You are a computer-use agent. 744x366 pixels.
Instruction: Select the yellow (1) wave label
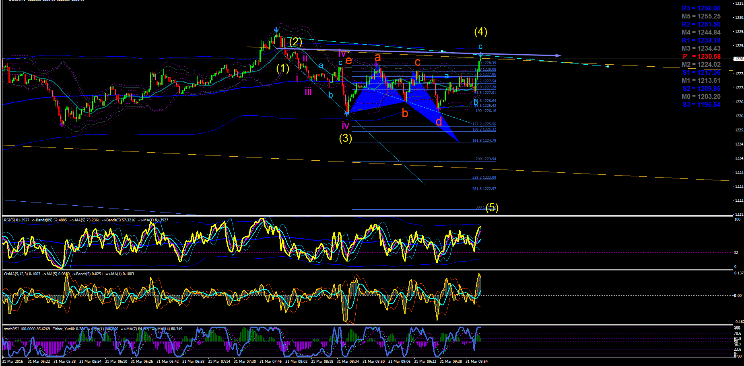coord(283,68)
